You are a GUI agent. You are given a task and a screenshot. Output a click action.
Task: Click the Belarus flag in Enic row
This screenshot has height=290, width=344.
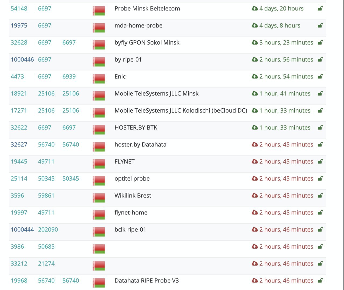click(99, 79)
